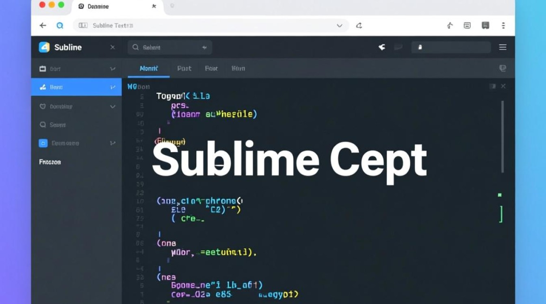Viewport: 546px width, 304px height.
Task: Open the address bar dropdown chevron
Action: (340, 26)
